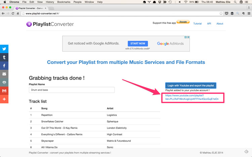Viewport: 252px width, 157px height.
Task: Open the View menu
Action: [x=40, y=2]
